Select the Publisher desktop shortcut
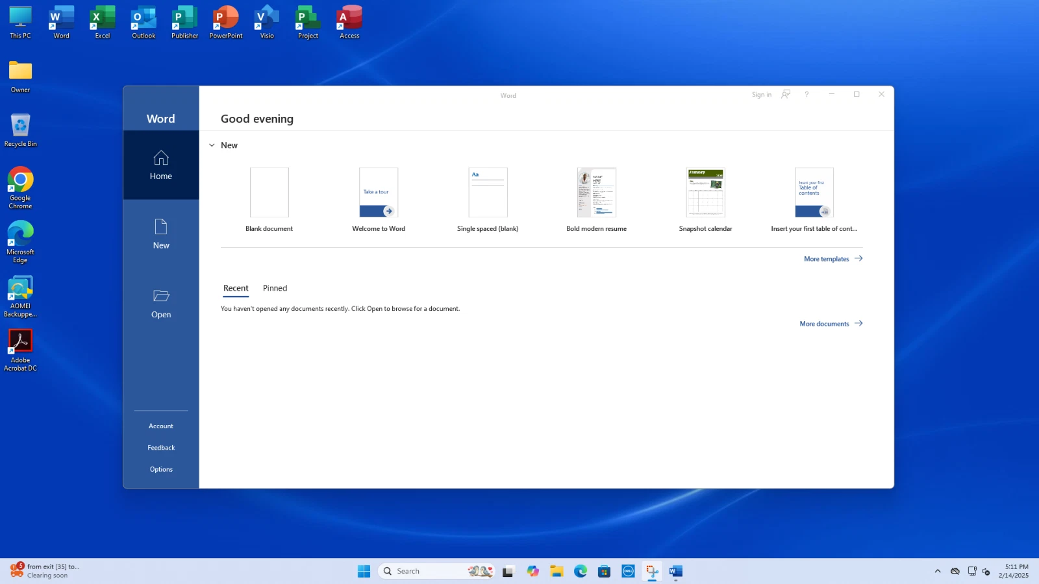 (185, 23)
